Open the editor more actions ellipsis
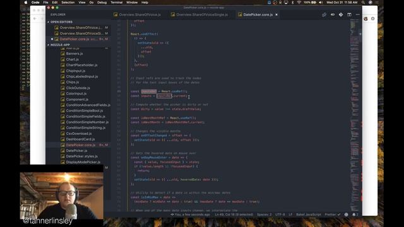This screenshot has height=227, width=404. [358, 15]
